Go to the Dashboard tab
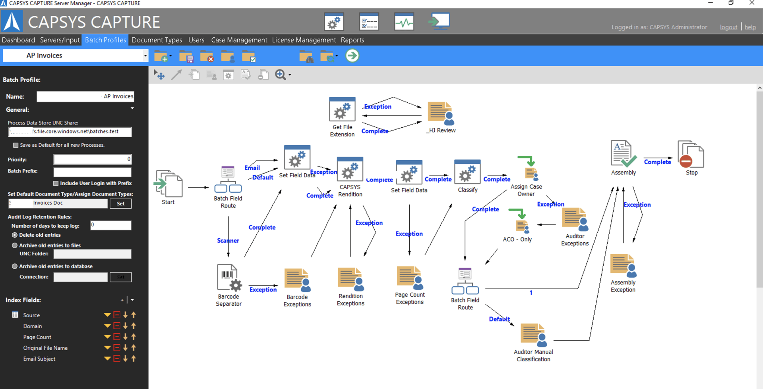 pos(18,40)
